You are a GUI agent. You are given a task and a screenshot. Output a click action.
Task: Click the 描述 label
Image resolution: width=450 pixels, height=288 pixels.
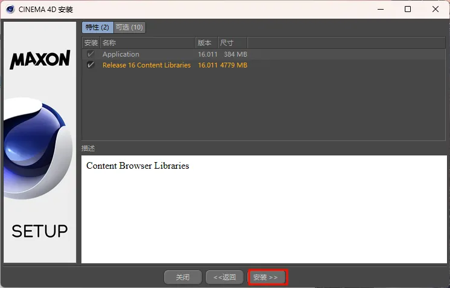(x=88, y=148)
